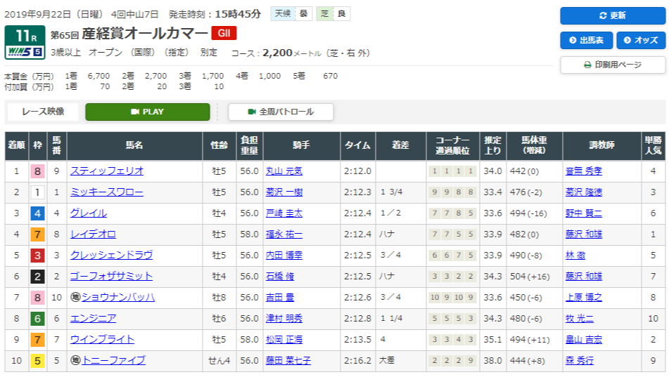
Task: Open horse link ショウナンバッハ
Action: tap(118, 298)
